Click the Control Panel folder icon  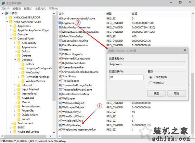coord(15,38)
